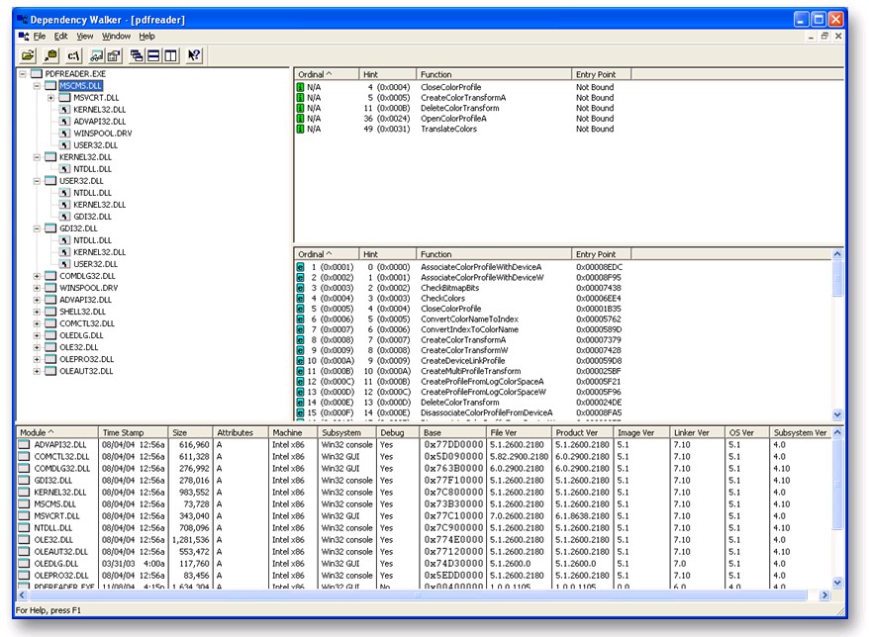Sort module list by Machine column
The width and height of the screenshot is (869, 637).
[x=293, y=432]
